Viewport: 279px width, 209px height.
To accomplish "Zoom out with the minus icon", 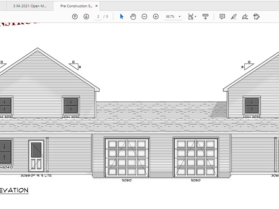I will tap(144, 17).
